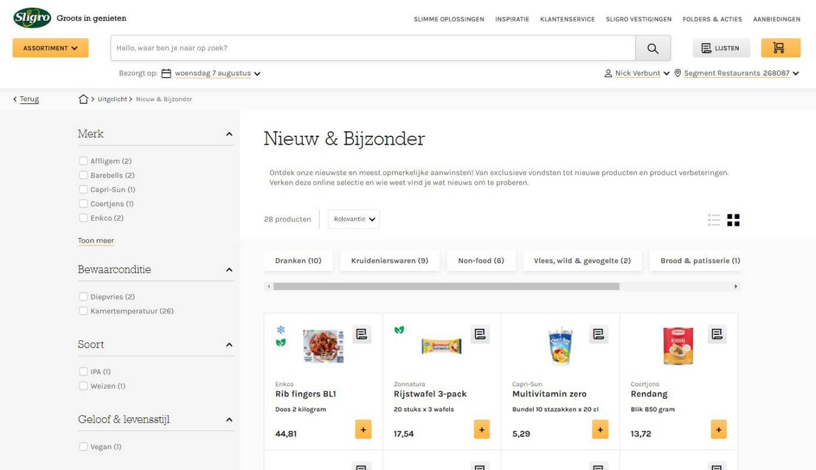Collapse Geloof & levensstijl section
The width and height of the screenshot is (816, 470).
(x=229, y=420)
